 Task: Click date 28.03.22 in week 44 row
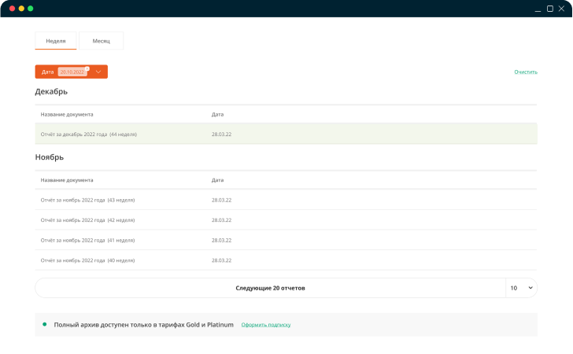(221, 135)
